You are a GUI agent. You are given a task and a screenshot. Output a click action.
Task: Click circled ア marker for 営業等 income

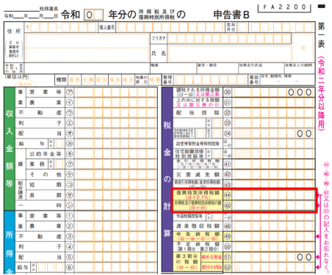(x=70, y=92)
